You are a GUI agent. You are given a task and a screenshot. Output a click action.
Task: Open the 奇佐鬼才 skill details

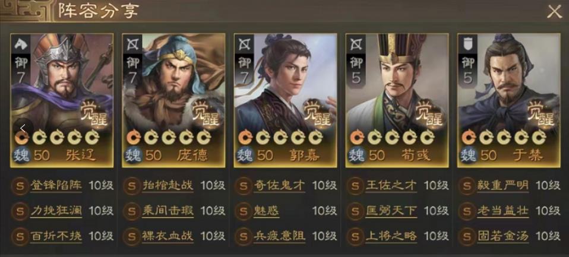coord(279,186)
